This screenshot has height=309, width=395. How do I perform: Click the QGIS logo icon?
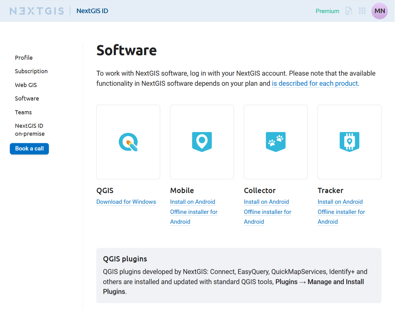tap(128, 142)
